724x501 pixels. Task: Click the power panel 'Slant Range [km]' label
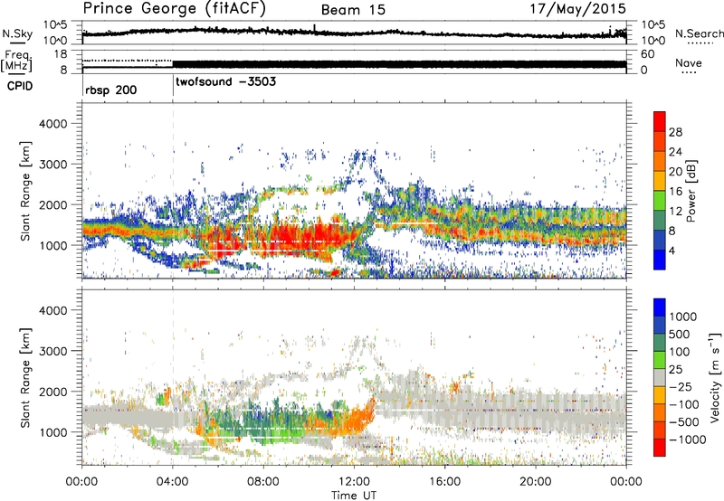26,191
